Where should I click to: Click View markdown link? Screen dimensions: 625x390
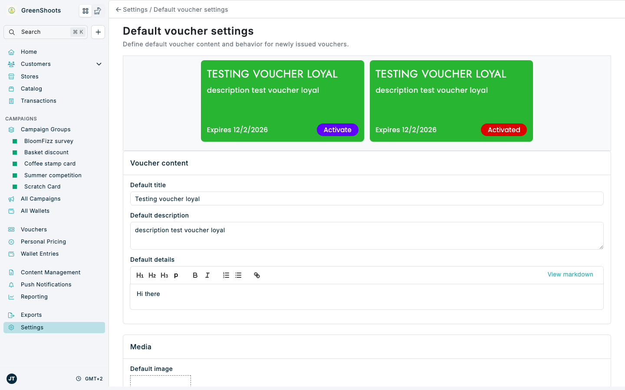click(570, 275)
